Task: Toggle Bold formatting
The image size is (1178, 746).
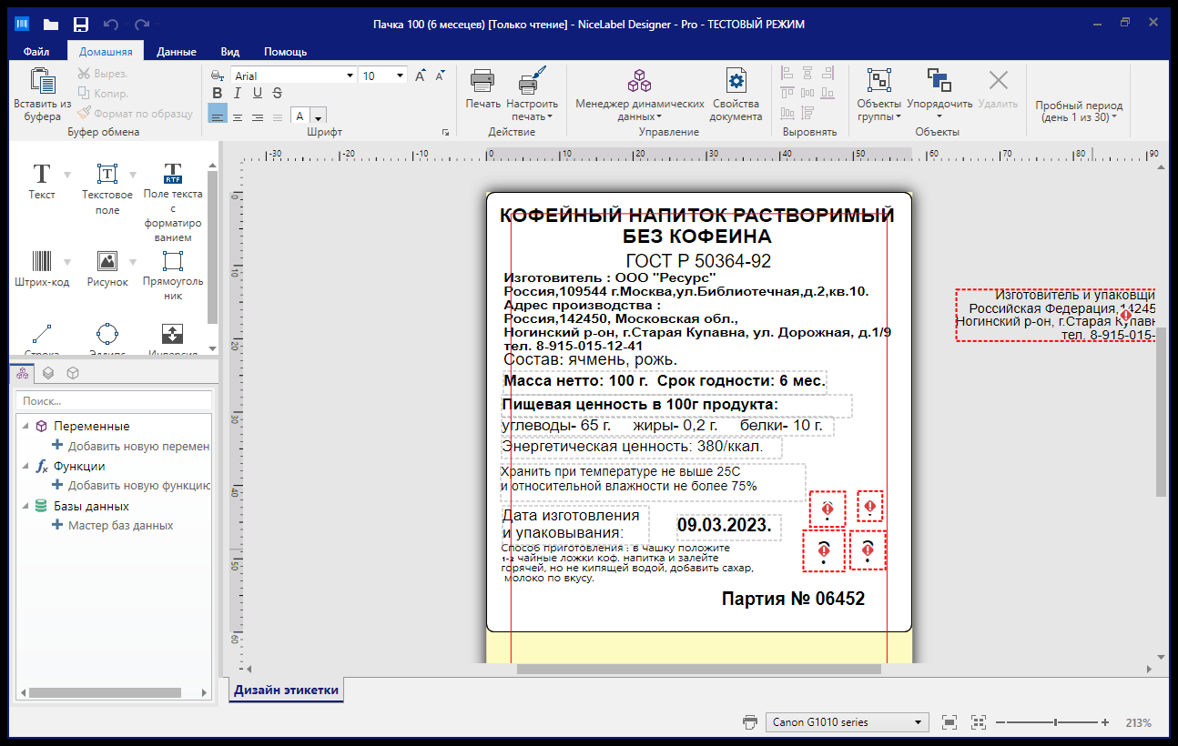Action: click(217, 93)
